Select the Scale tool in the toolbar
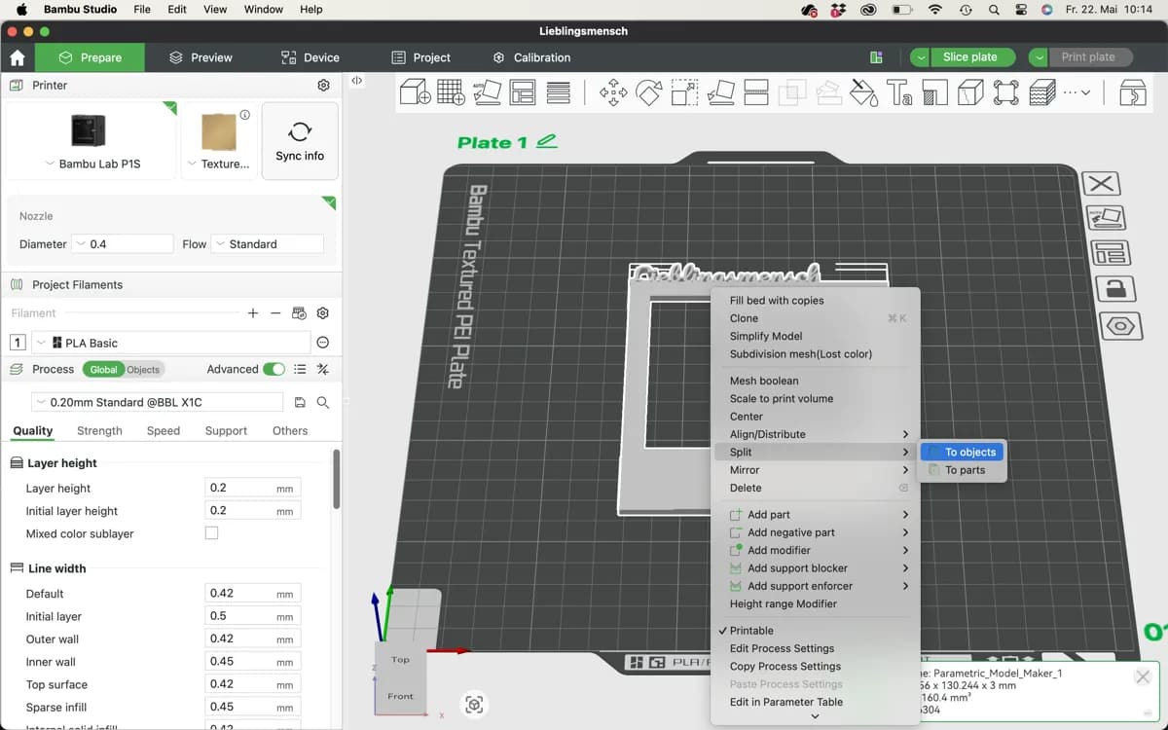Viewport: 1168px width, 730px height. pos(685,92)
